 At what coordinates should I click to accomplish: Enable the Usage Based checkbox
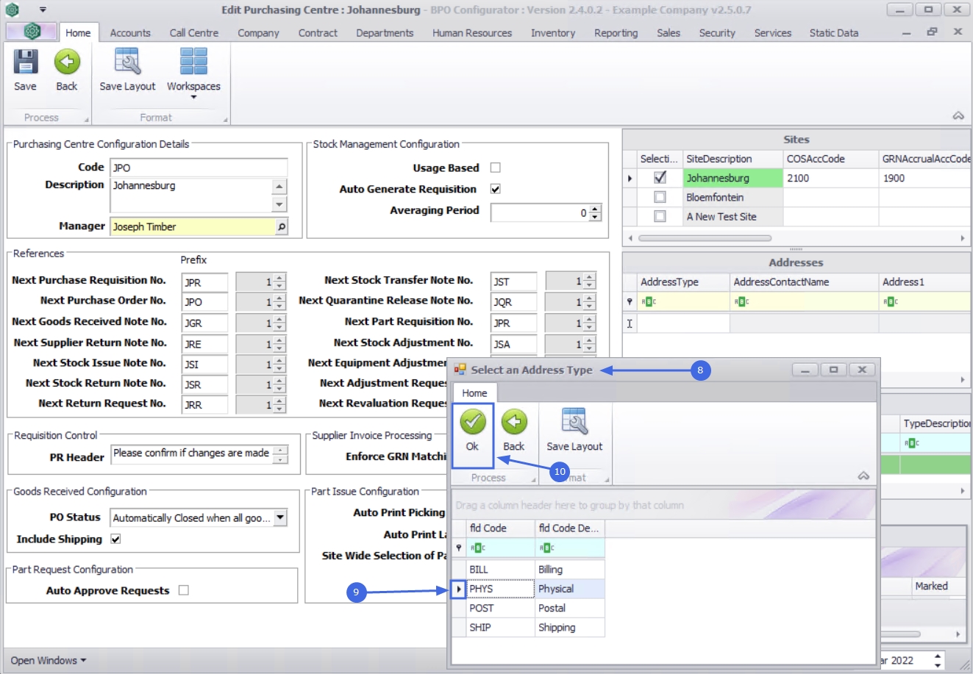[x=496, y=168]
